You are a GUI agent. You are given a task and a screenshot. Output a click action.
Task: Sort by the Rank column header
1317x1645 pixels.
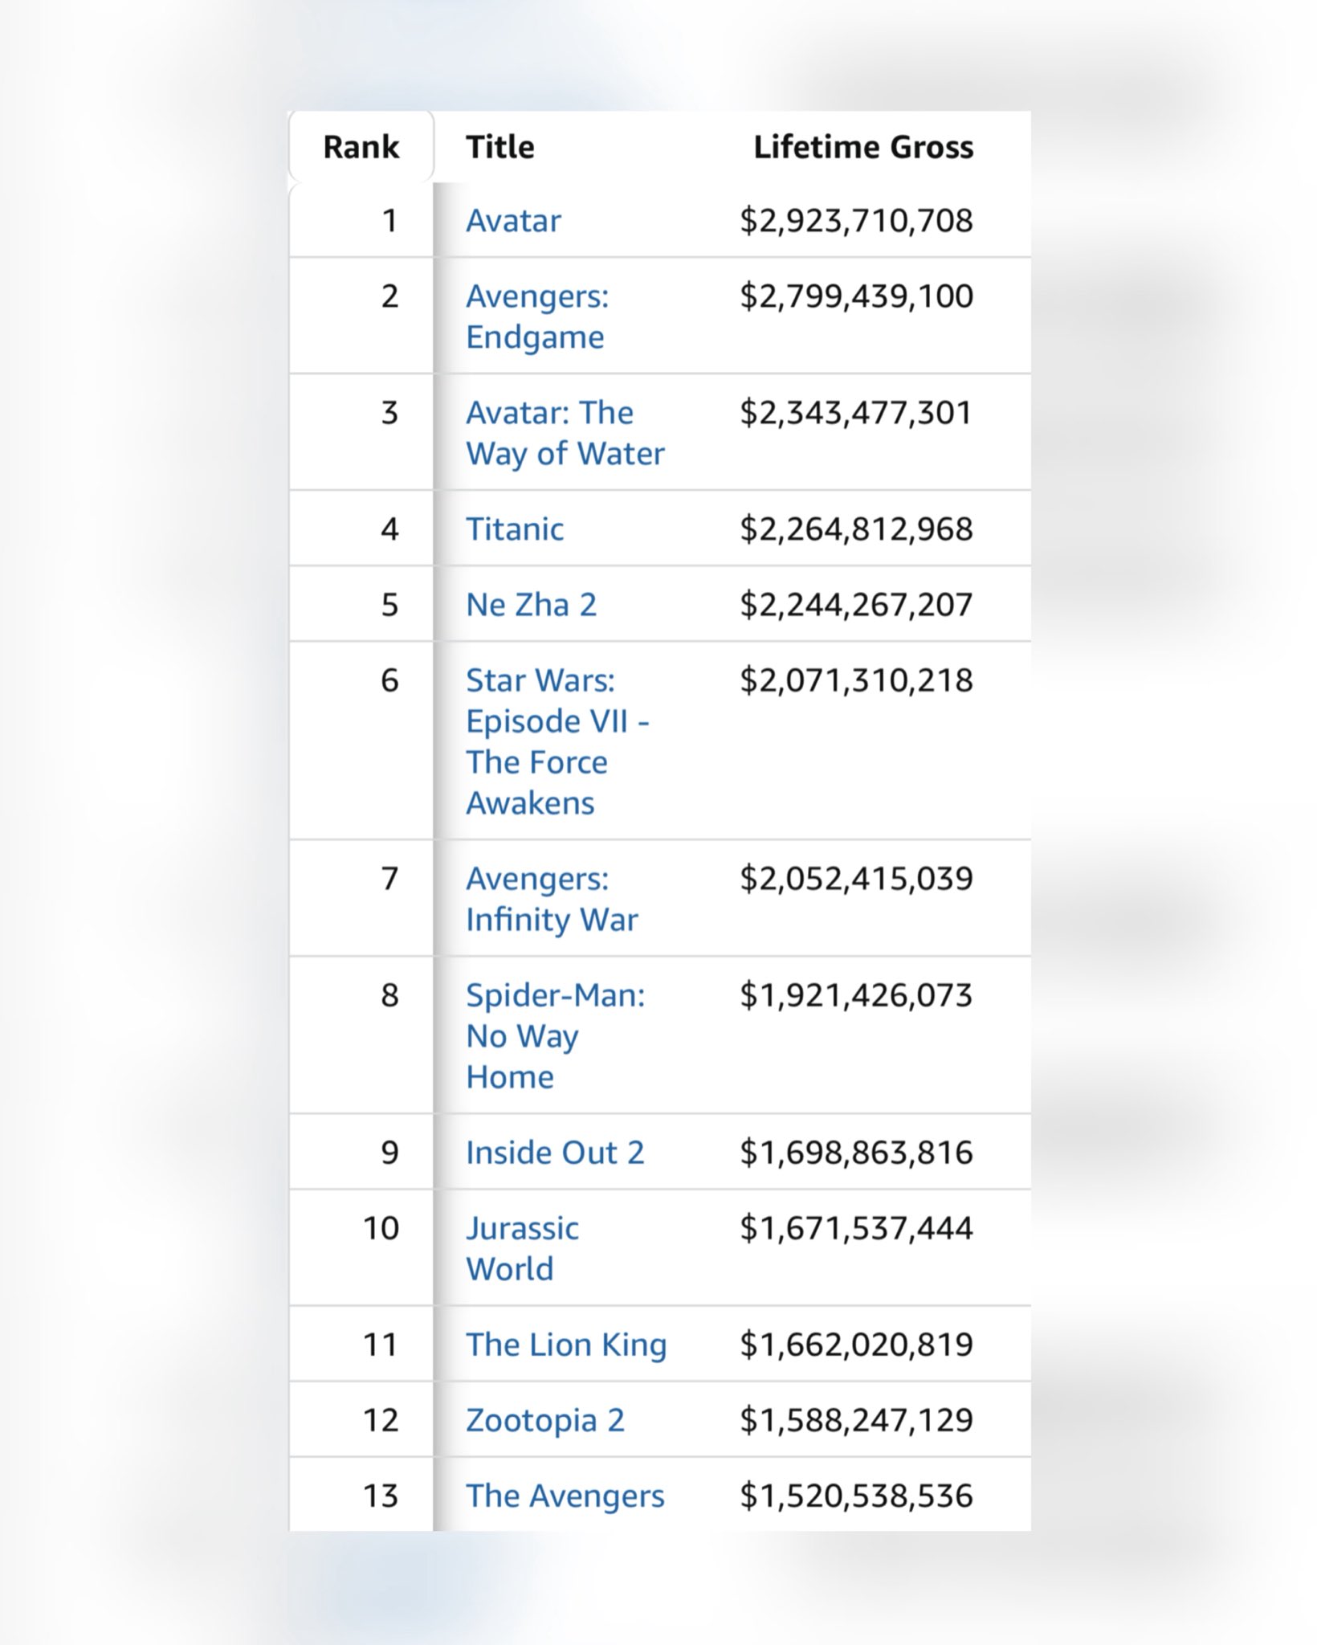click(361, 147)
